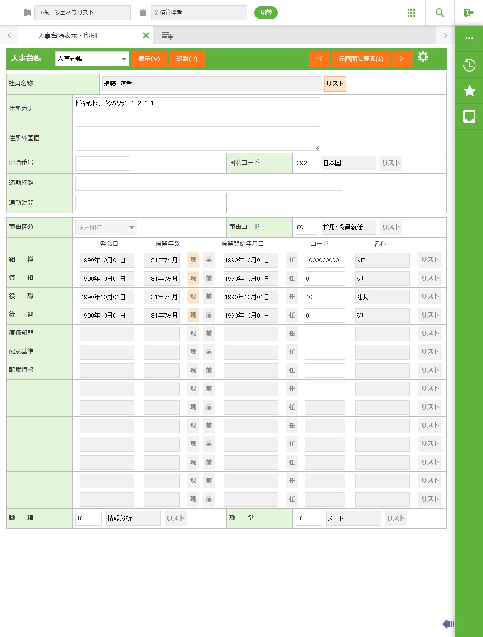The image size is (483, 637).
Task: Close the 人事台帳表示・印刷 tab
Action: click(x=146, y=35)
